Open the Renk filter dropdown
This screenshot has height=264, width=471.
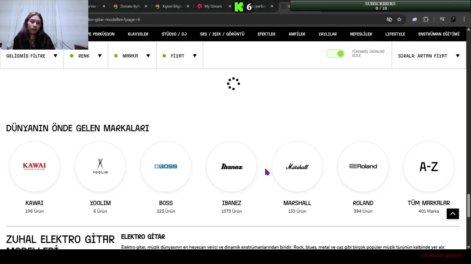coord(86,56)
